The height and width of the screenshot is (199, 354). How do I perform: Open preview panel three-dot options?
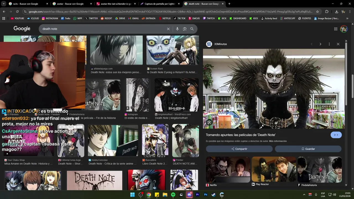coord(329,44)
